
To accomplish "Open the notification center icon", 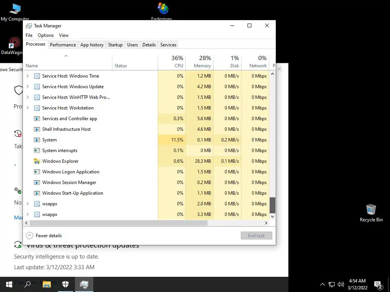I will [x=378, y=285].
